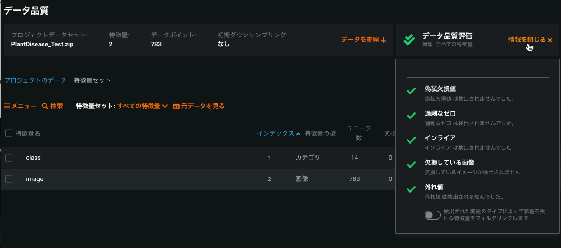
Task: Click the green check beside 欠損している画像
Action: coord(411,165)
